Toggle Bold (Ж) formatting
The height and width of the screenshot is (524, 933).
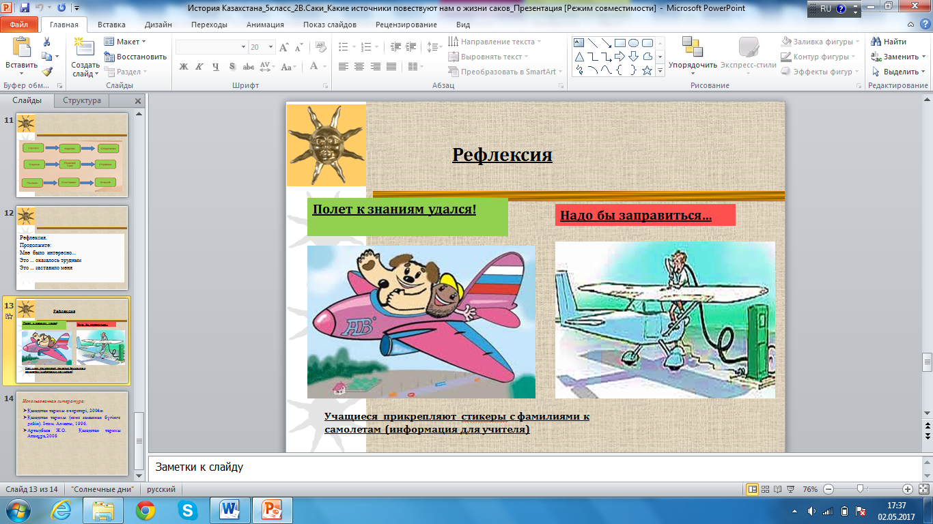click(x=183, y=67)
